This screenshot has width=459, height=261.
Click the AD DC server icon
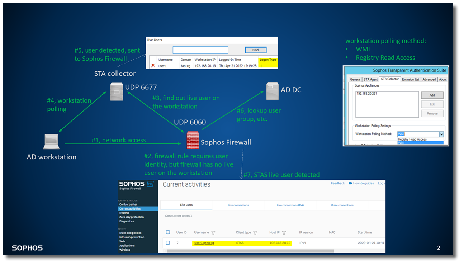click(x=272, y=91)
